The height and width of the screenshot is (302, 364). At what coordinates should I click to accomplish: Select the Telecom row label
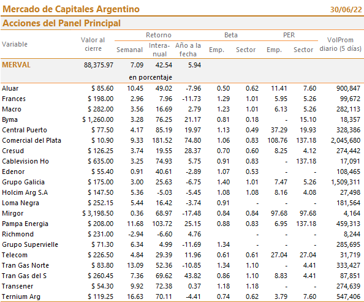pos(15,255)
